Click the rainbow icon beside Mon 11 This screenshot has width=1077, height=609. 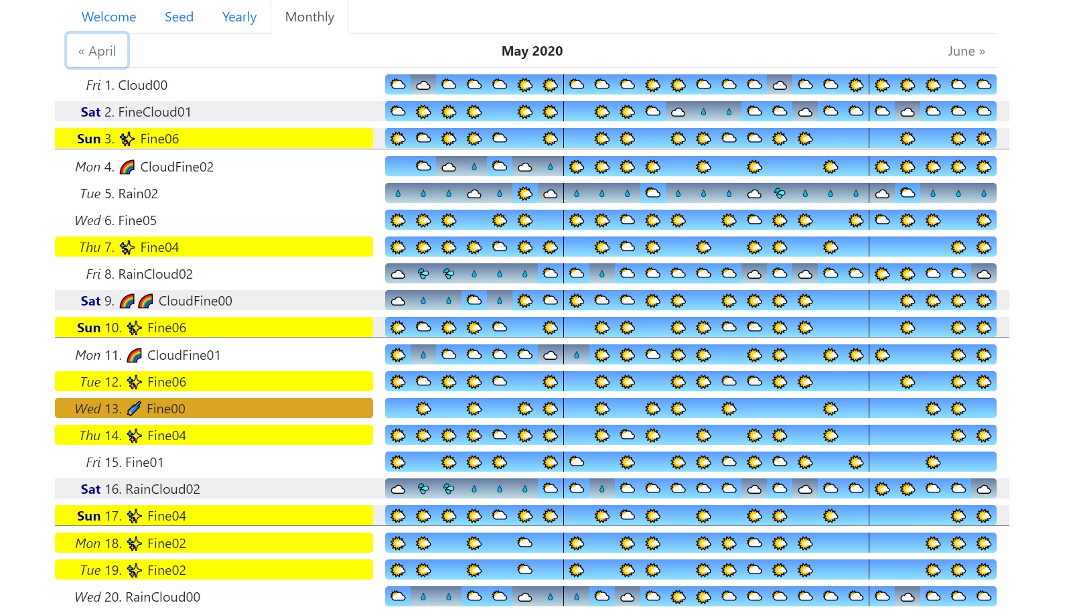(135, 355)
